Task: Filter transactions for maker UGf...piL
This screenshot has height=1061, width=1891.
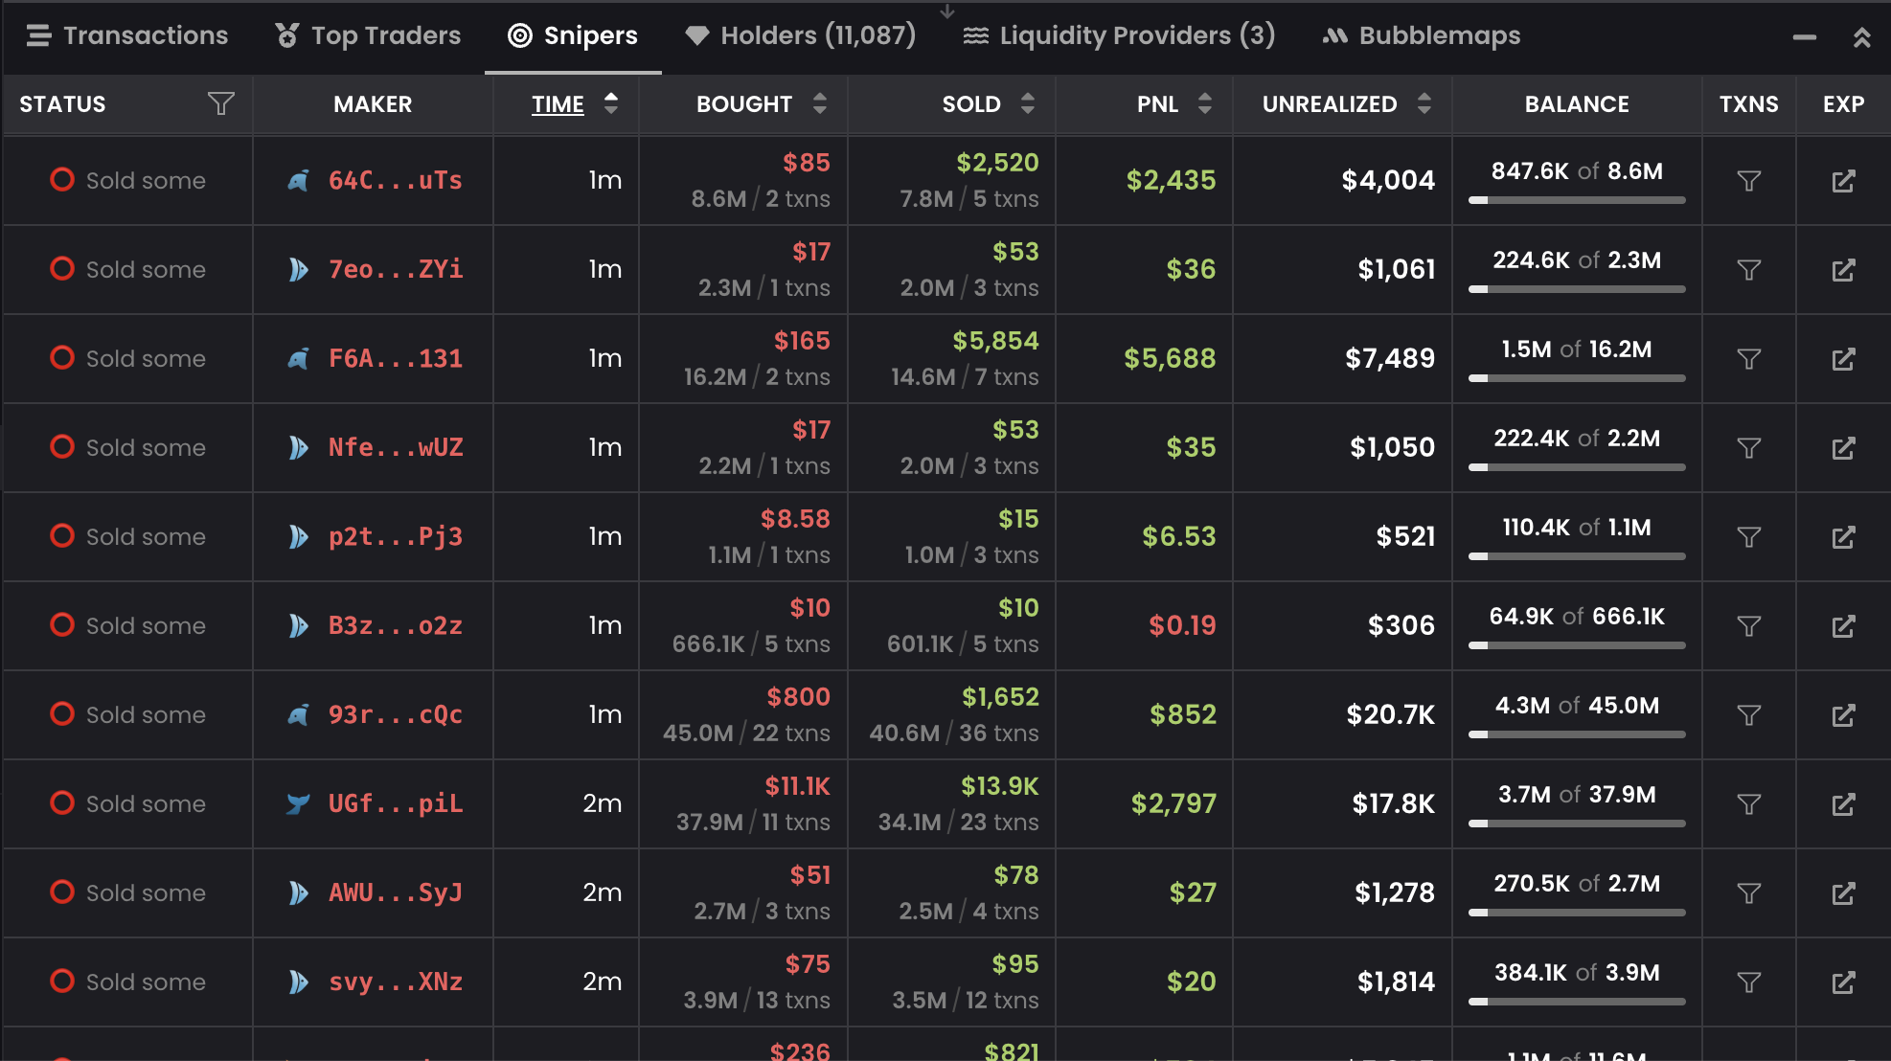Action: click(1748, 804)
